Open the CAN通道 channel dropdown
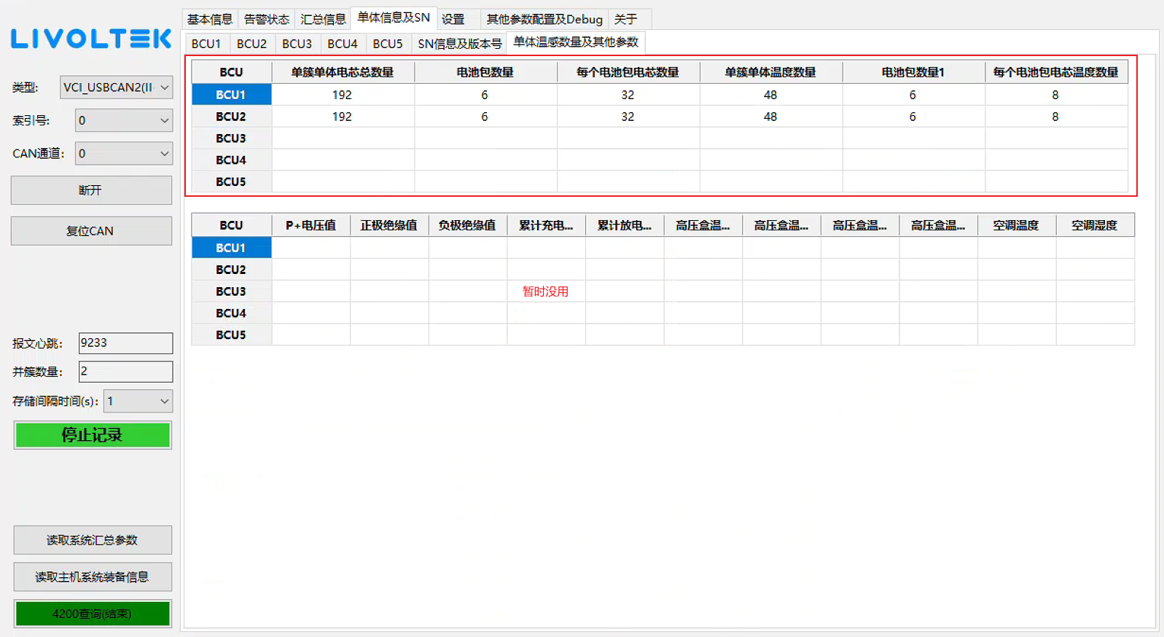1164x637 pixels. [123, 154]
